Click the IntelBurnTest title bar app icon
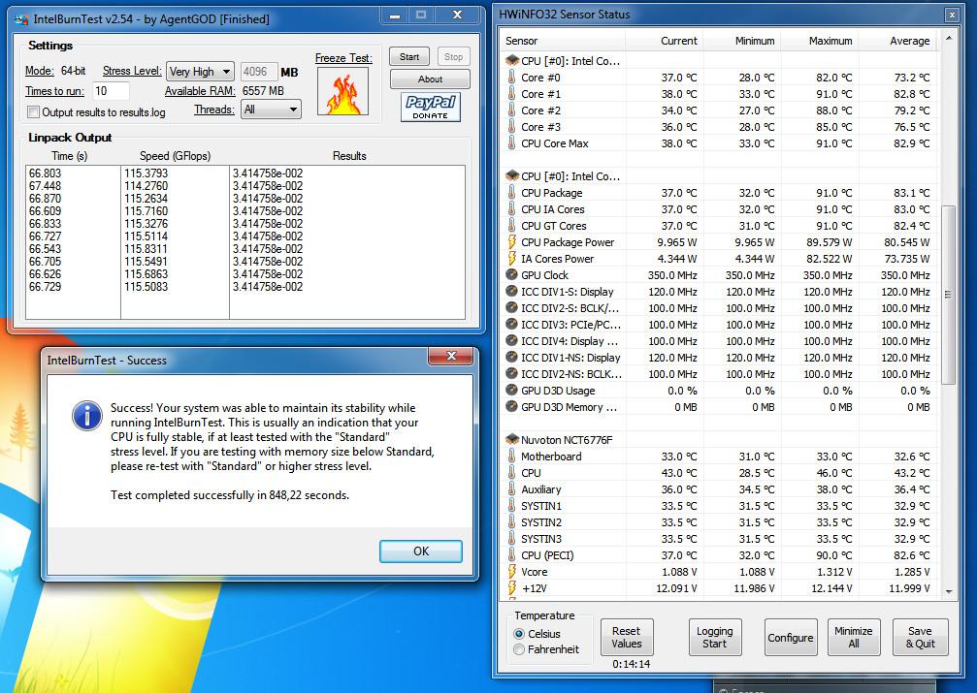 point(21,19)
